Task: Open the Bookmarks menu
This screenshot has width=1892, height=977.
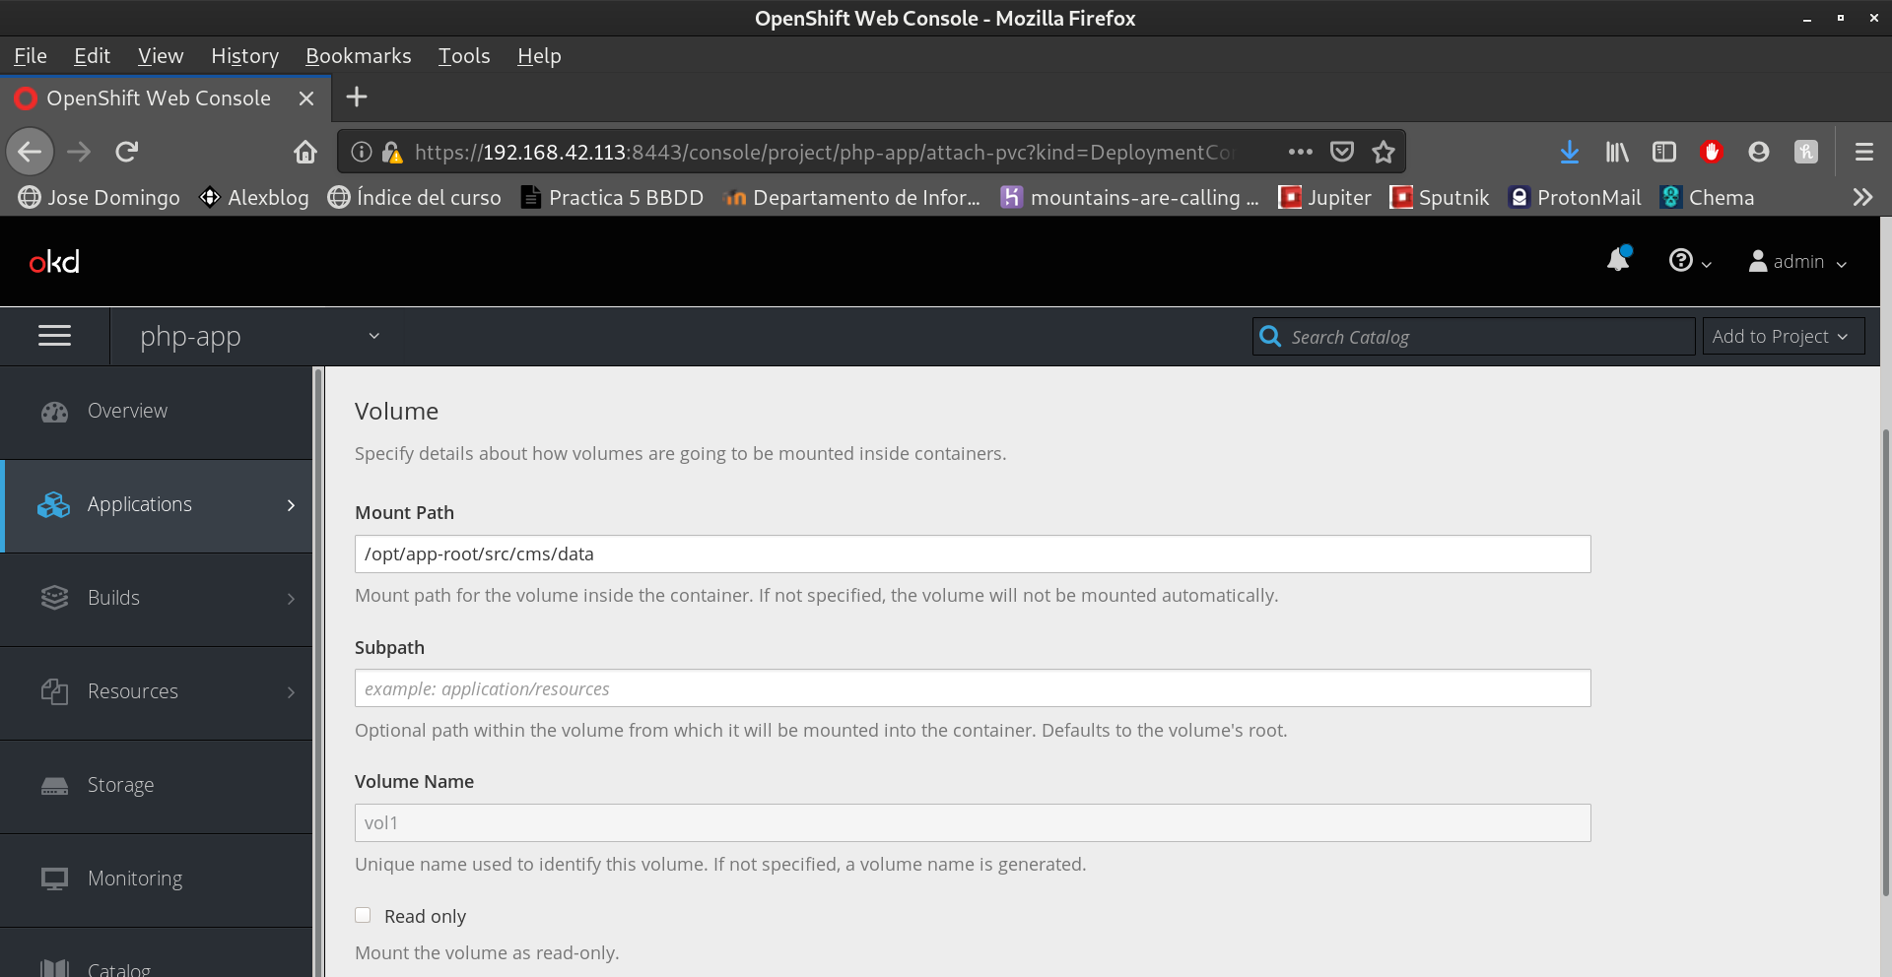Action: (x=358, y=56)
